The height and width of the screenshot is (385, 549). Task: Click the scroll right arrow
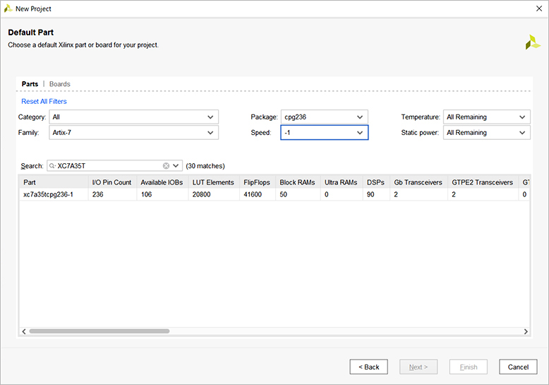[x=526, y=331]
